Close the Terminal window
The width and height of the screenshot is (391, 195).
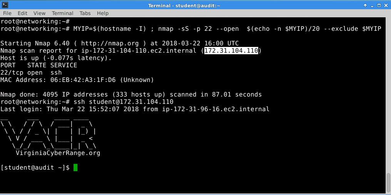click(386, 5)
